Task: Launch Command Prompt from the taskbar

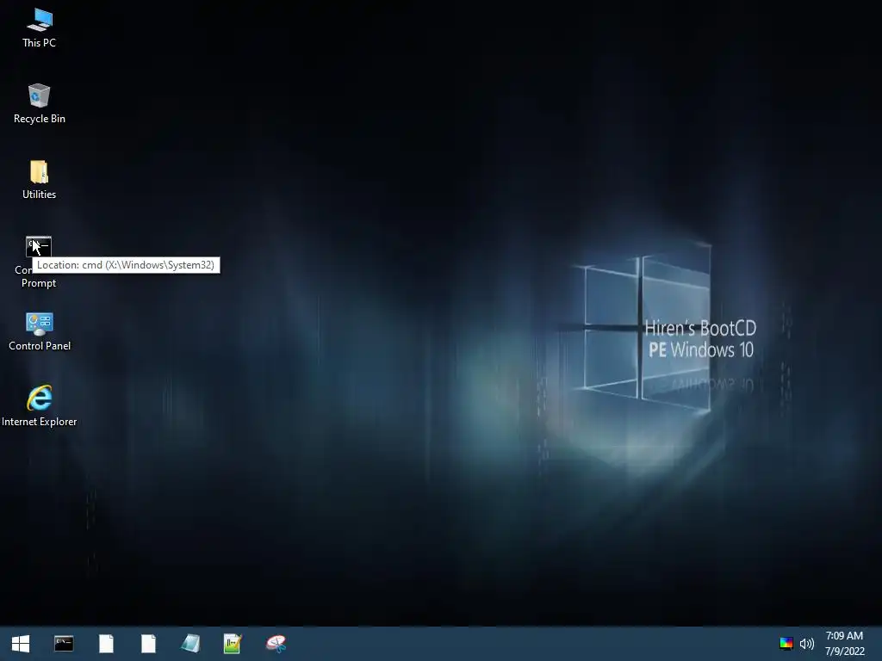Action: (x=64, y=644)
